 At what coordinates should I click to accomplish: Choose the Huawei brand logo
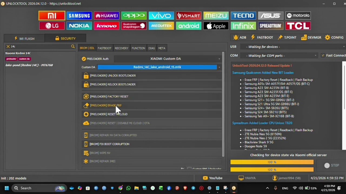click(107, 16)
